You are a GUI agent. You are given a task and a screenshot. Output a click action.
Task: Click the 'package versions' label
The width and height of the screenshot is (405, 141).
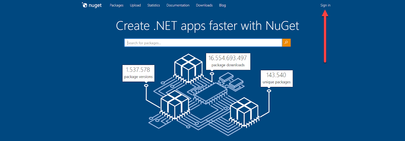pyautogui.click(x=138, y=77)
